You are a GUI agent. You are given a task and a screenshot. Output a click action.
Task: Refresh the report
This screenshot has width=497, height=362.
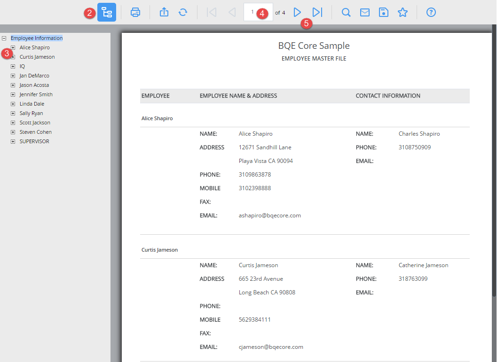(183, 12)
